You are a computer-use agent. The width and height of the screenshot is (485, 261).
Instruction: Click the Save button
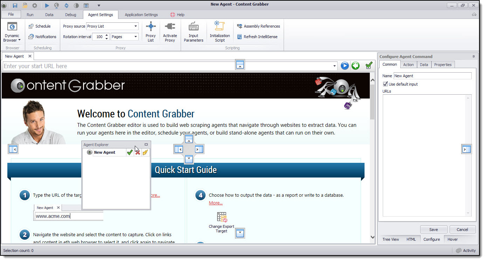pyautogui.click(x=434, y=230)
